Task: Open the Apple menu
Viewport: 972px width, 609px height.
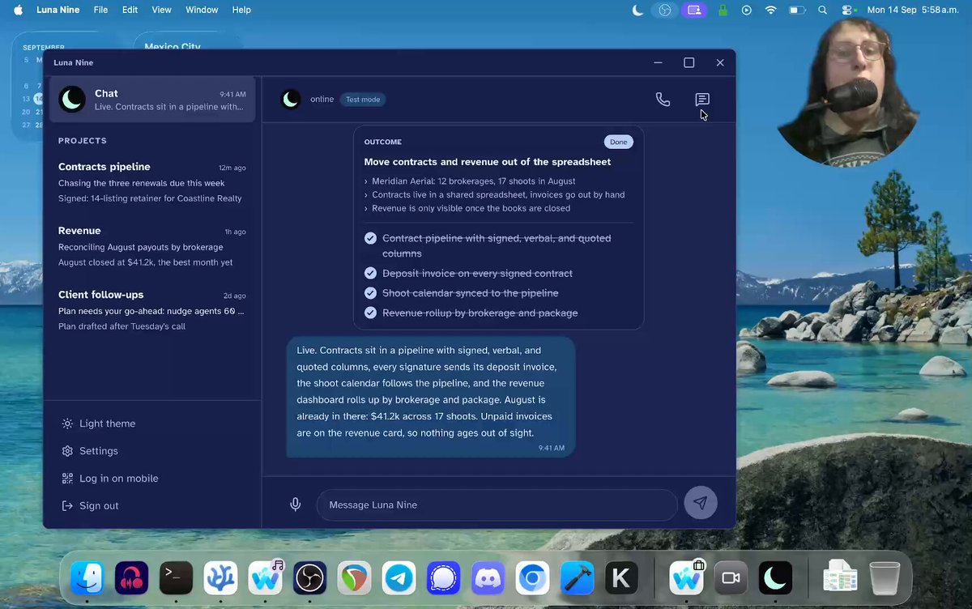Action: (x=18, y=10)
